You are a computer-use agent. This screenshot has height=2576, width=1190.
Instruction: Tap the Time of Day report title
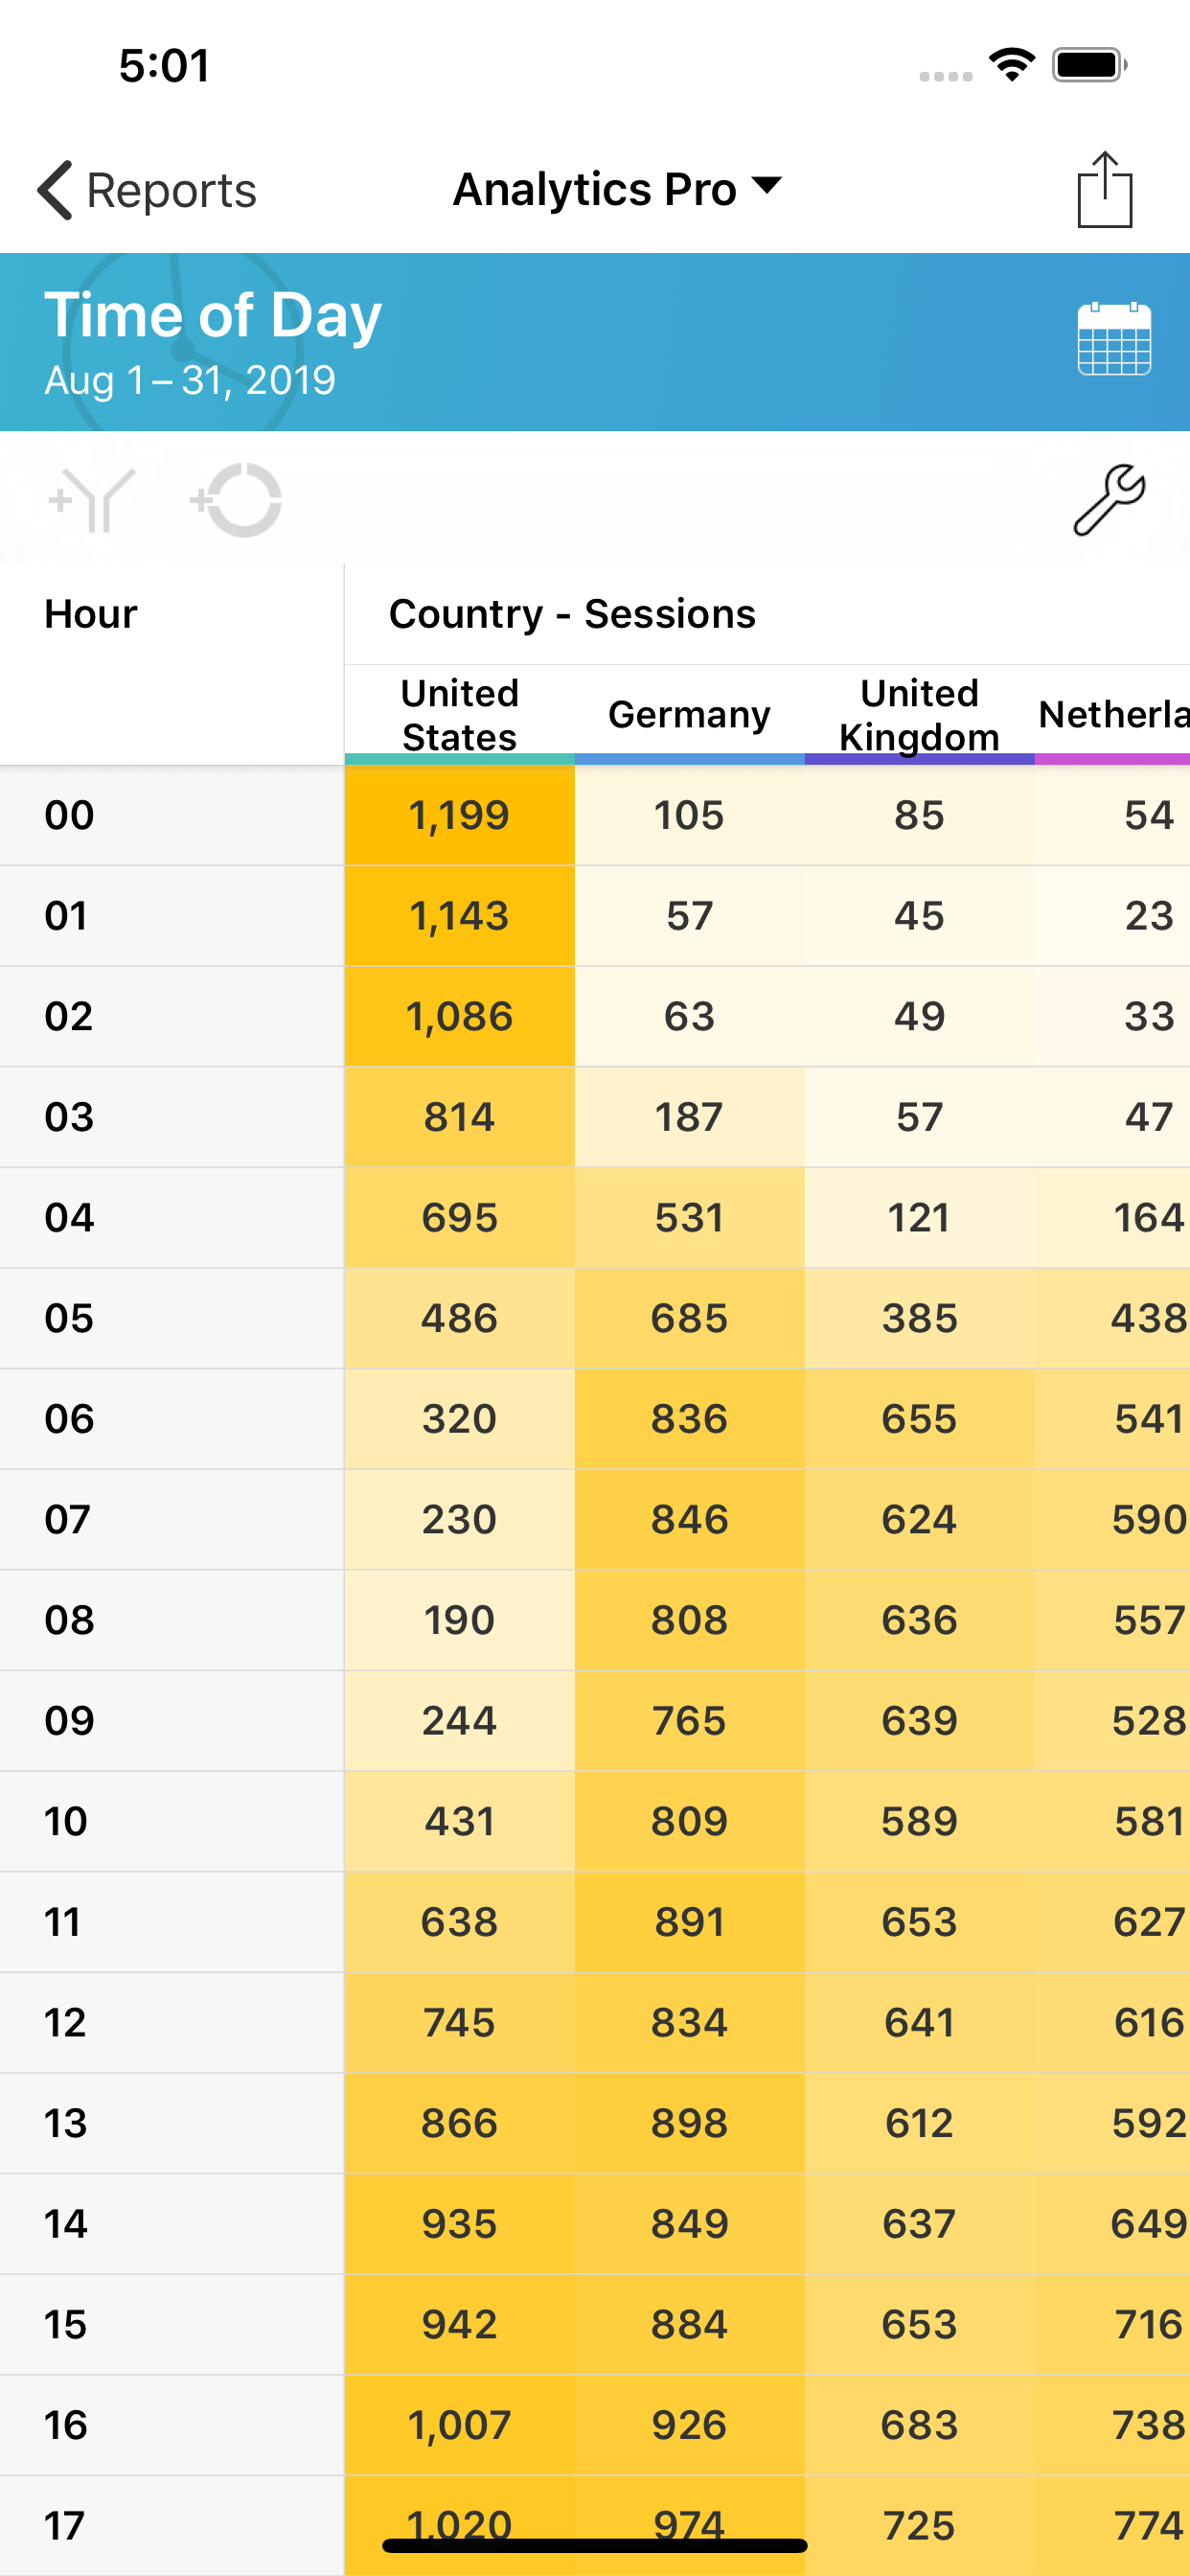[213, 315]
